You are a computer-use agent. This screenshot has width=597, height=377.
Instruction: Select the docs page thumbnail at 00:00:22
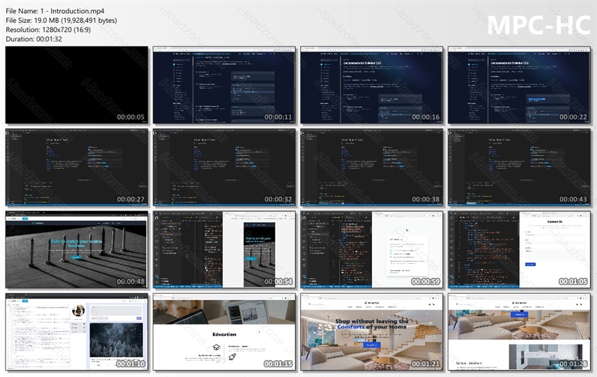519,85
